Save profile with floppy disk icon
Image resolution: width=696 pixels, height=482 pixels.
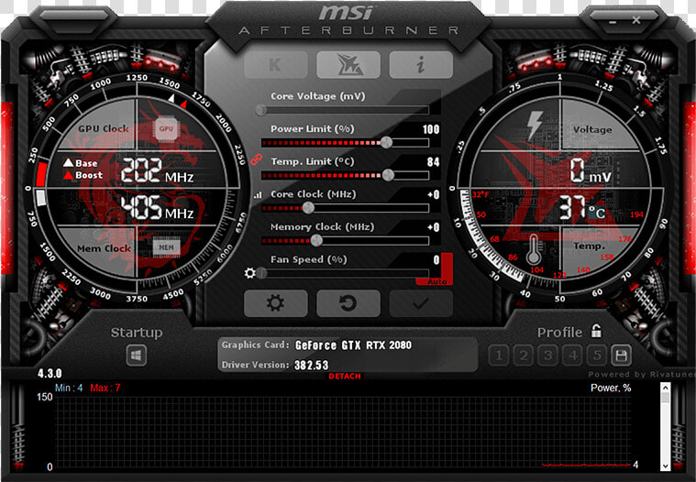pos(621,356)
